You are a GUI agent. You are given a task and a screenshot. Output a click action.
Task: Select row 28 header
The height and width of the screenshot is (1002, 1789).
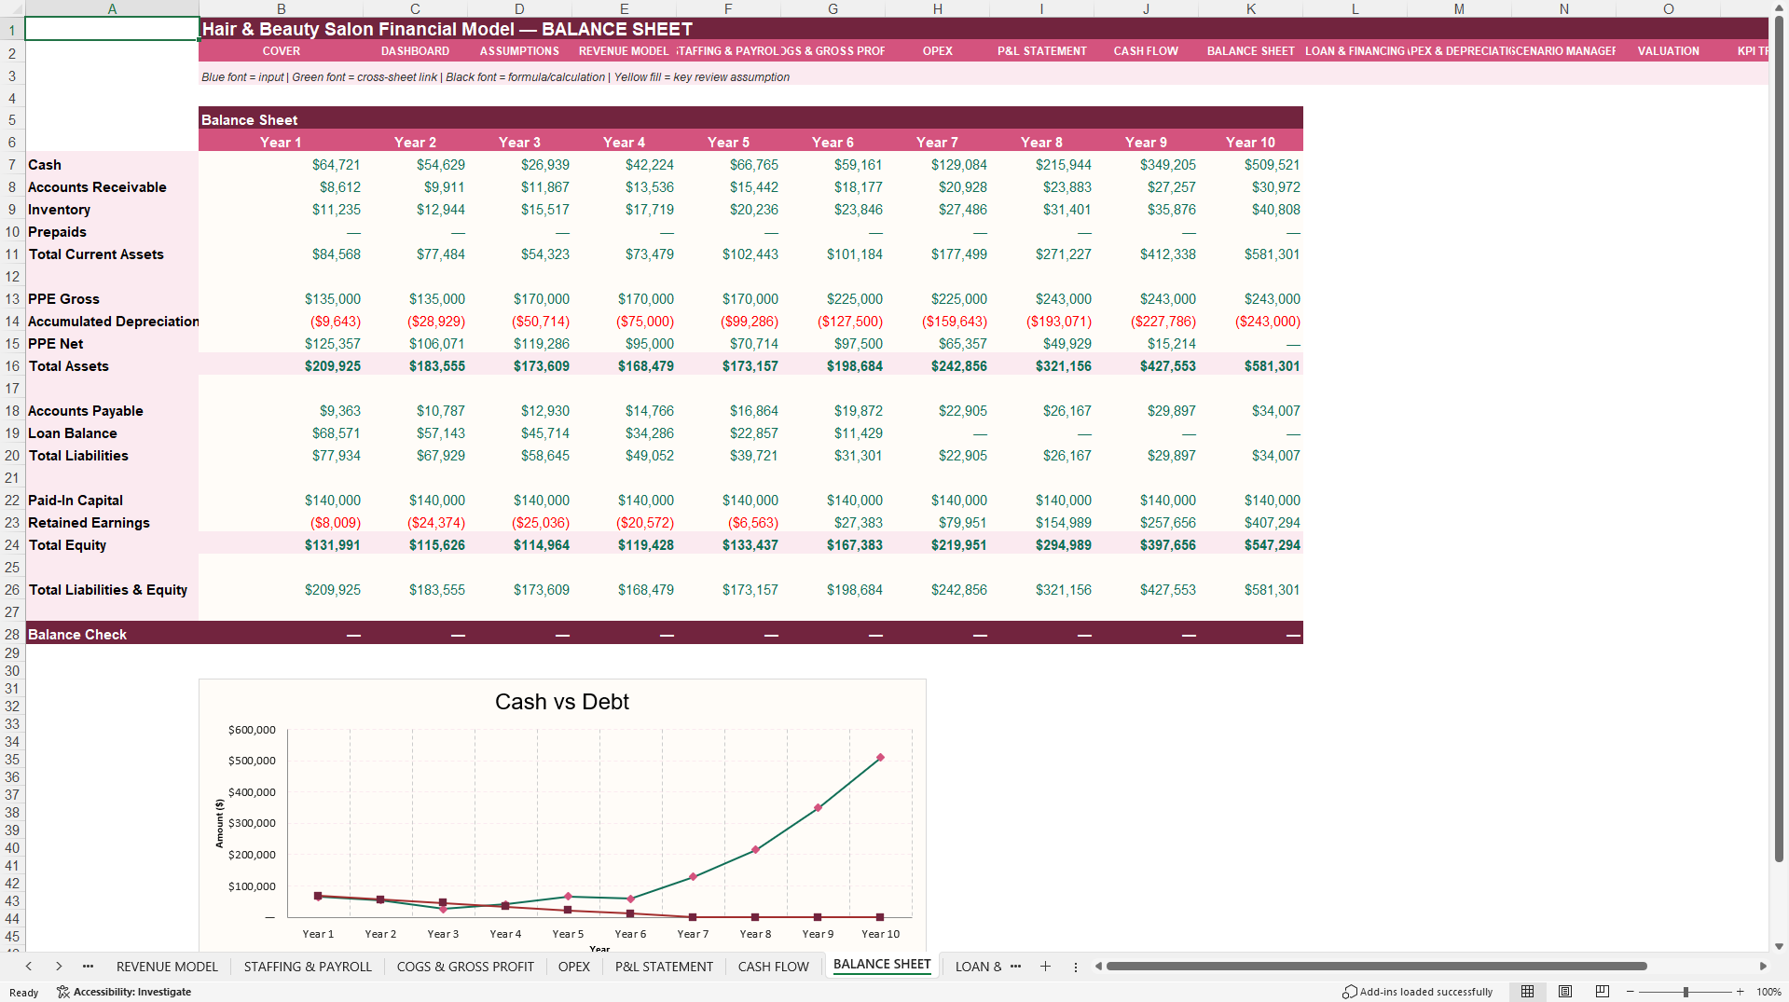click(x=12, y=635)
